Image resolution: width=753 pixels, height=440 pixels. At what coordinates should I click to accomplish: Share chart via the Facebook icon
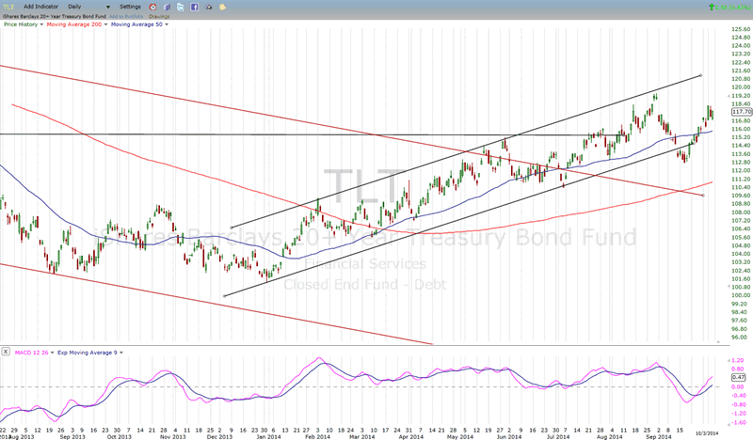click(x=193, y=7)
